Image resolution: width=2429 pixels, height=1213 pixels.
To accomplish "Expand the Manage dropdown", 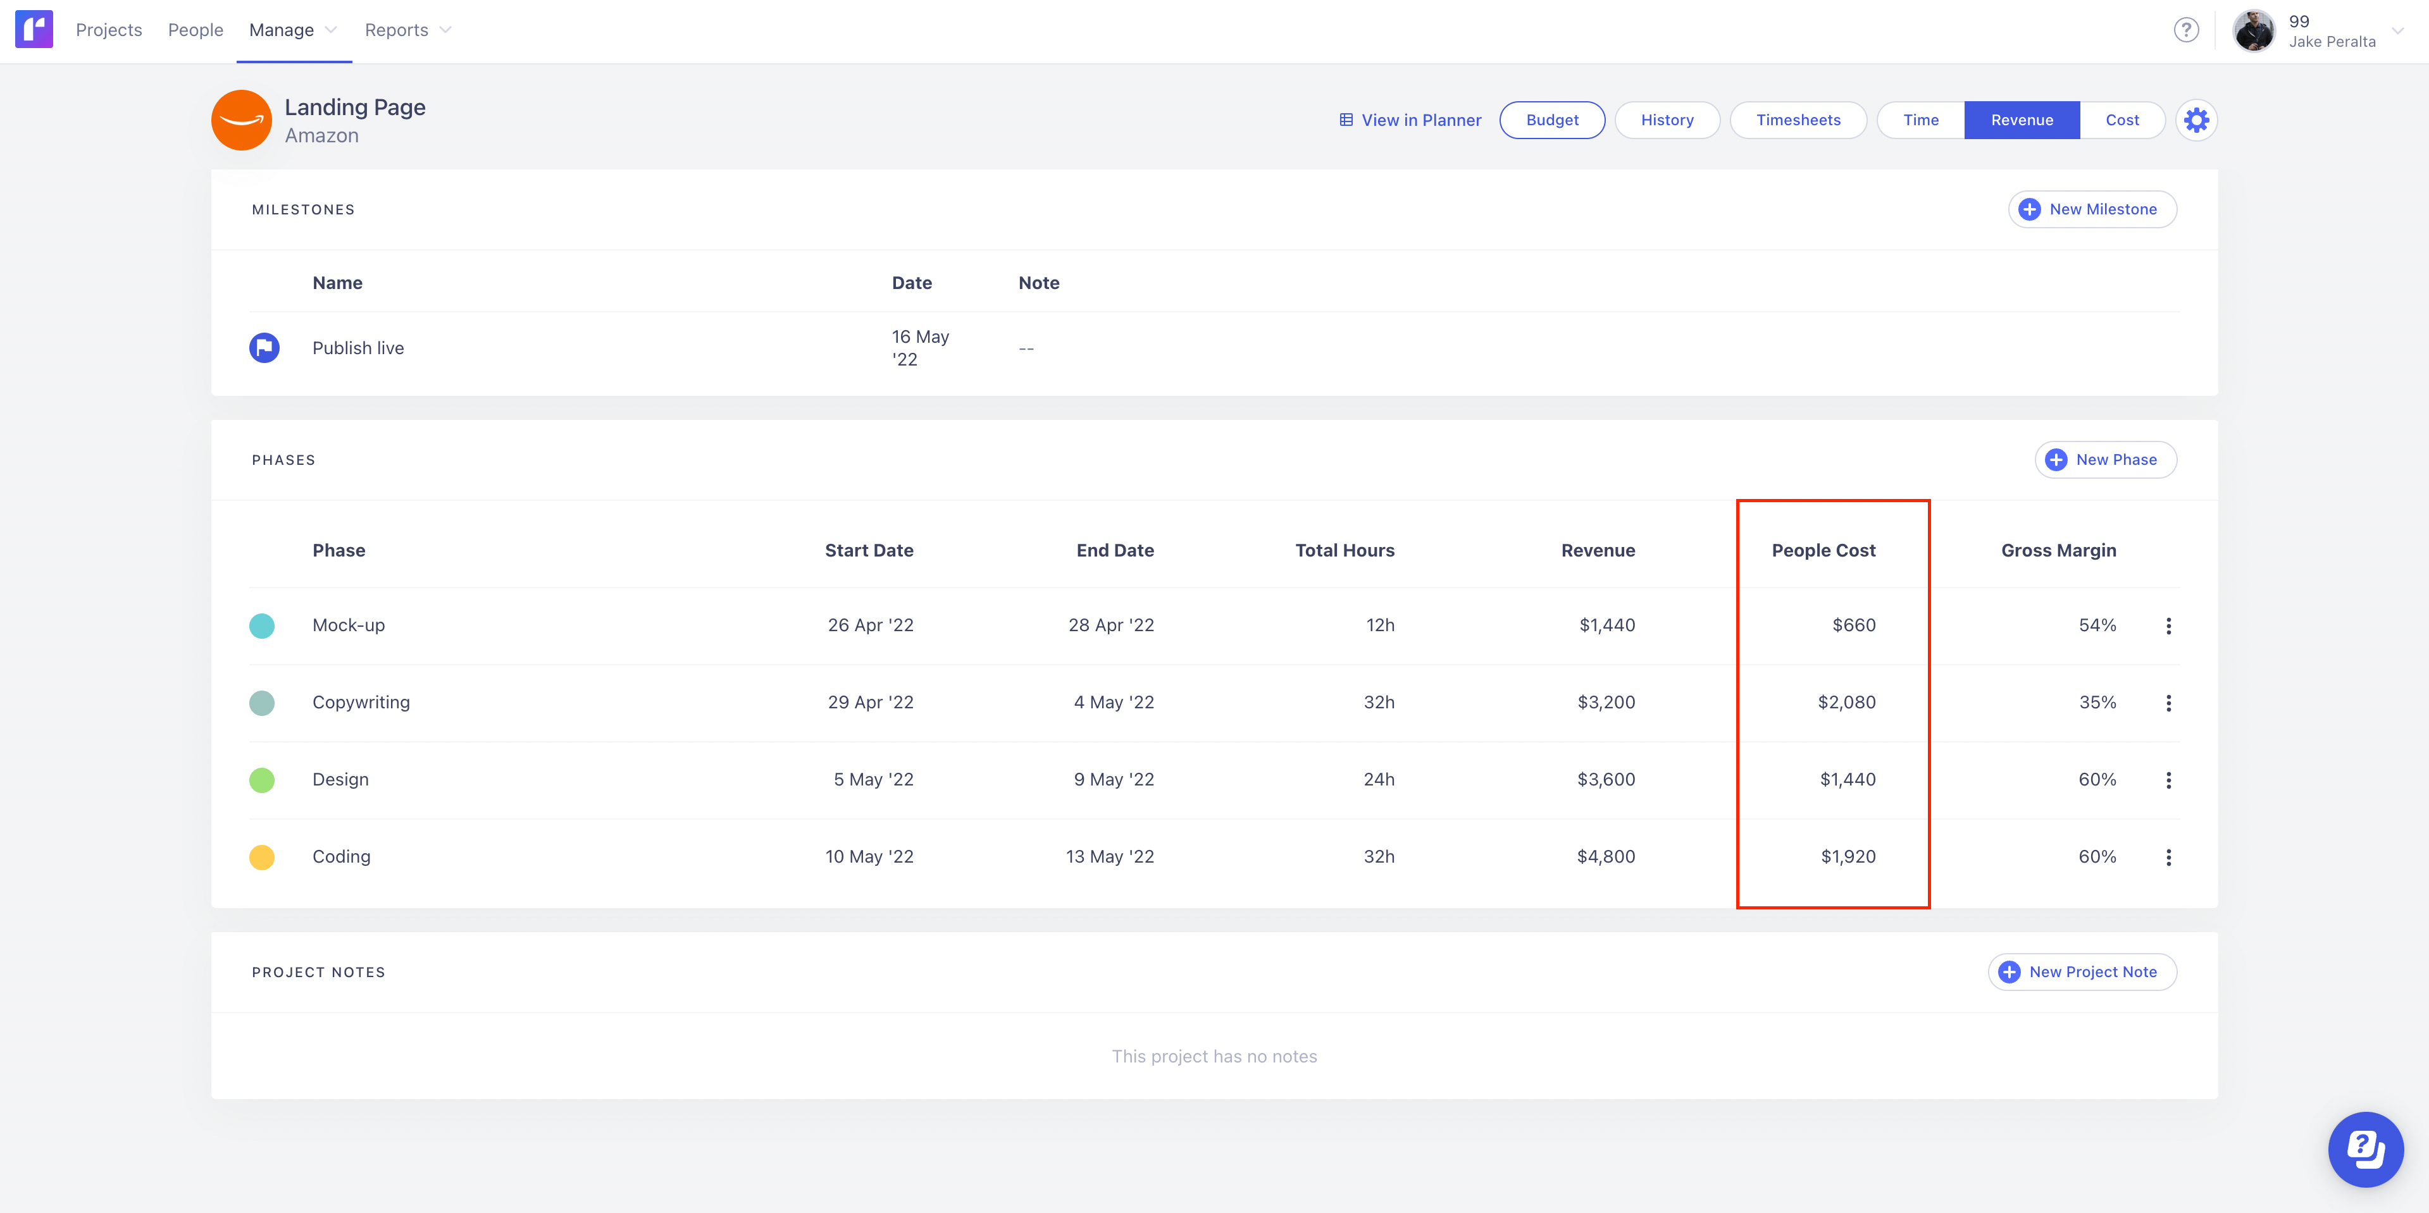I will (292, 29).
